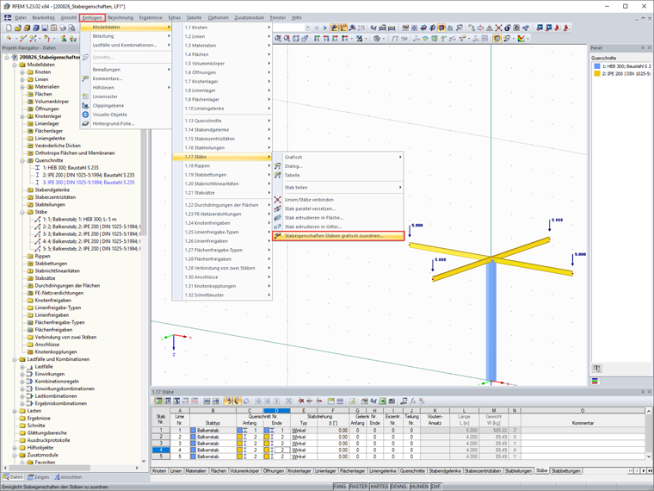Click the Tabelle icon in Stäbe submenu

[x=277, y=175]
